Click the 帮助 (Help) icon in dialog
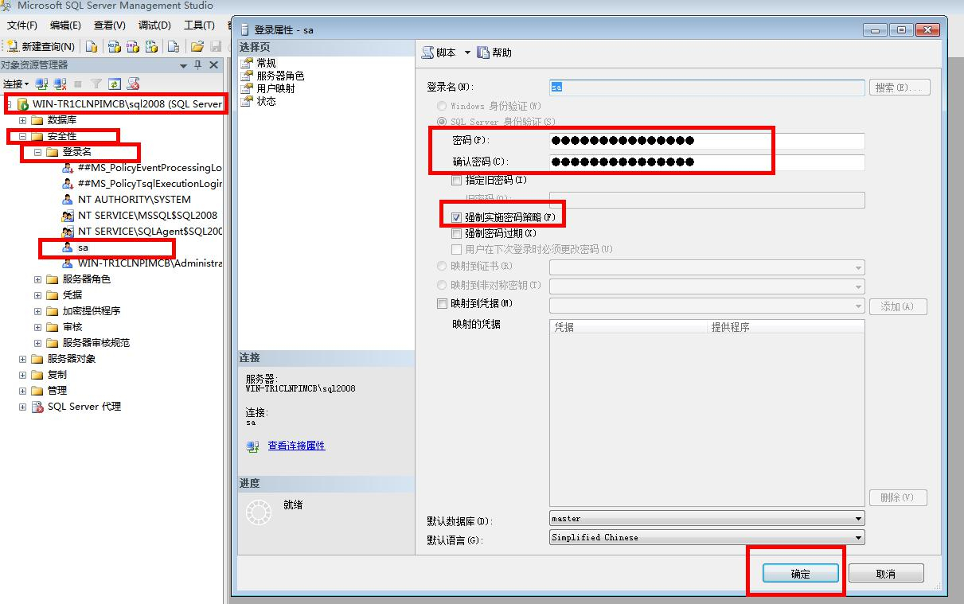The image size is (964, 604). [494, 53]
